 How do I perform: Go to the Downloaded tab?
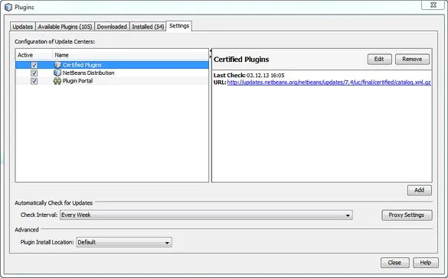pyautogui.click(x=112, y=27)
